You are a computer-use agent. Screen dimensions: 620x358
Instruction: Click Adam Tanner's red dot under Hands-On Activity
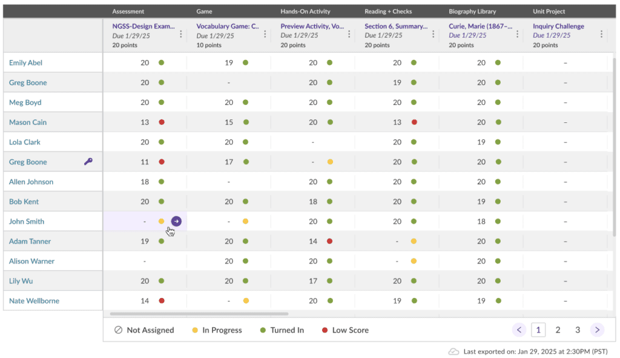pyautogui.click(x=329, y=241)
